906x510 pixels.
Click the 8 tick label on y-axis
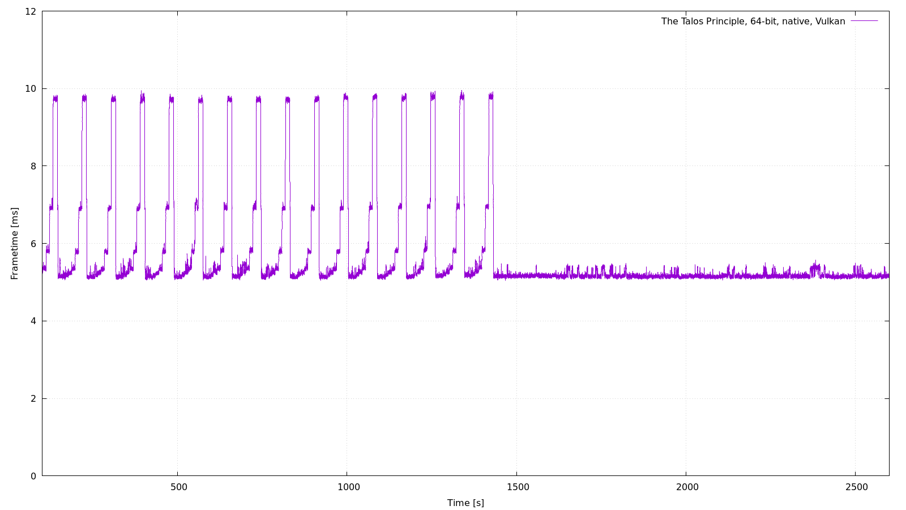[33, 166]
